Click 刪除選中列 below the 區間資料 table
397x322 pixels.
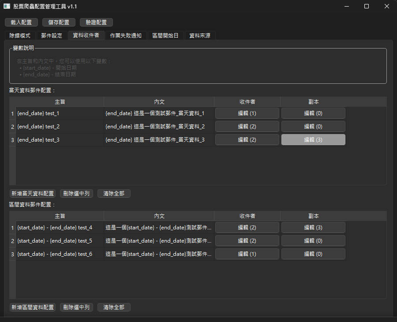[x=76, y=307]
